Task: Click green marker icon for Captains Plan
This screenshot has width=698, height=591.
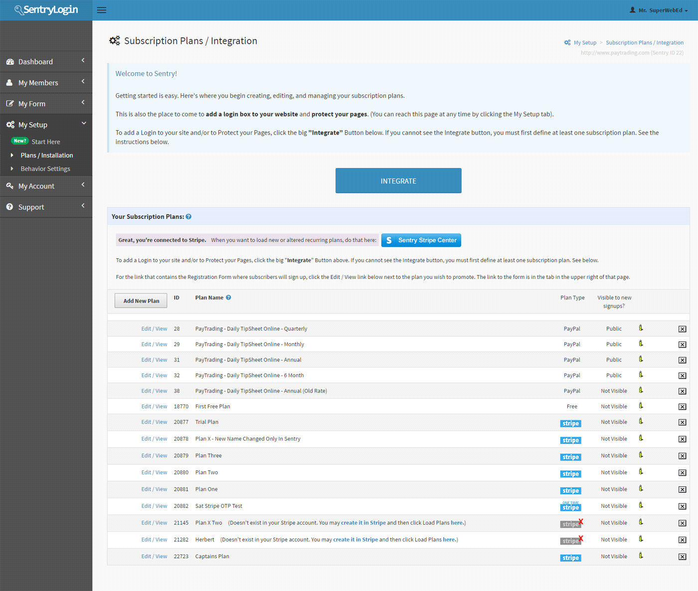Action: 641,555
